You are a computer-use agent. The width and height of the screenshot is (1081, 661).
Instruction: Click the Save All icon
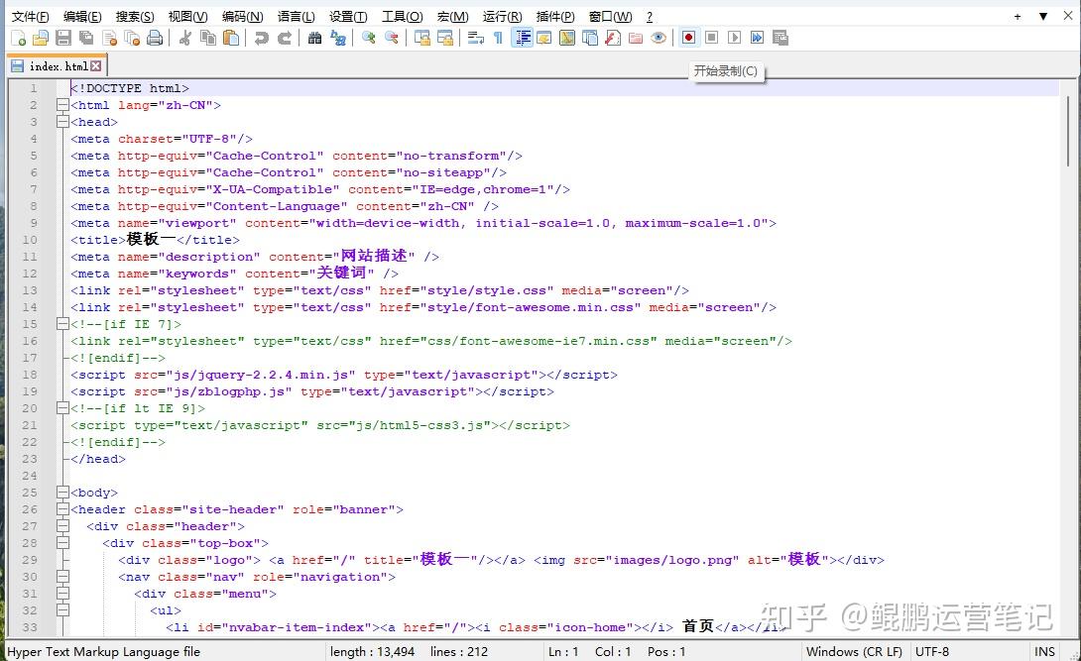coord(85,37)
